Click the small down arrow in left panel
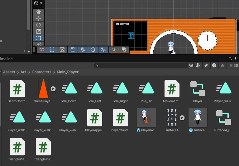239x166 pixels. 29,52
